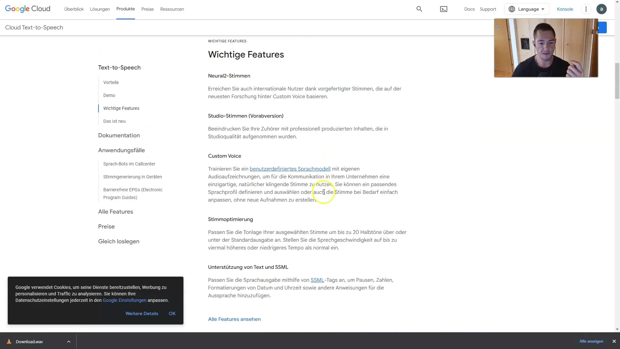
Task: Expand the Anwendungsfälle section
Action: pyautogui.click(x=121, y=150)
